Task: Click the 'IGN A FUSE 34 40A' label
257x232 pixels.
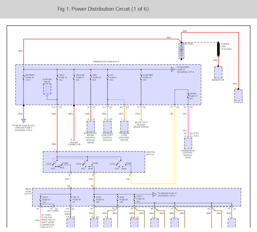Action: click(x=63, y=77)
